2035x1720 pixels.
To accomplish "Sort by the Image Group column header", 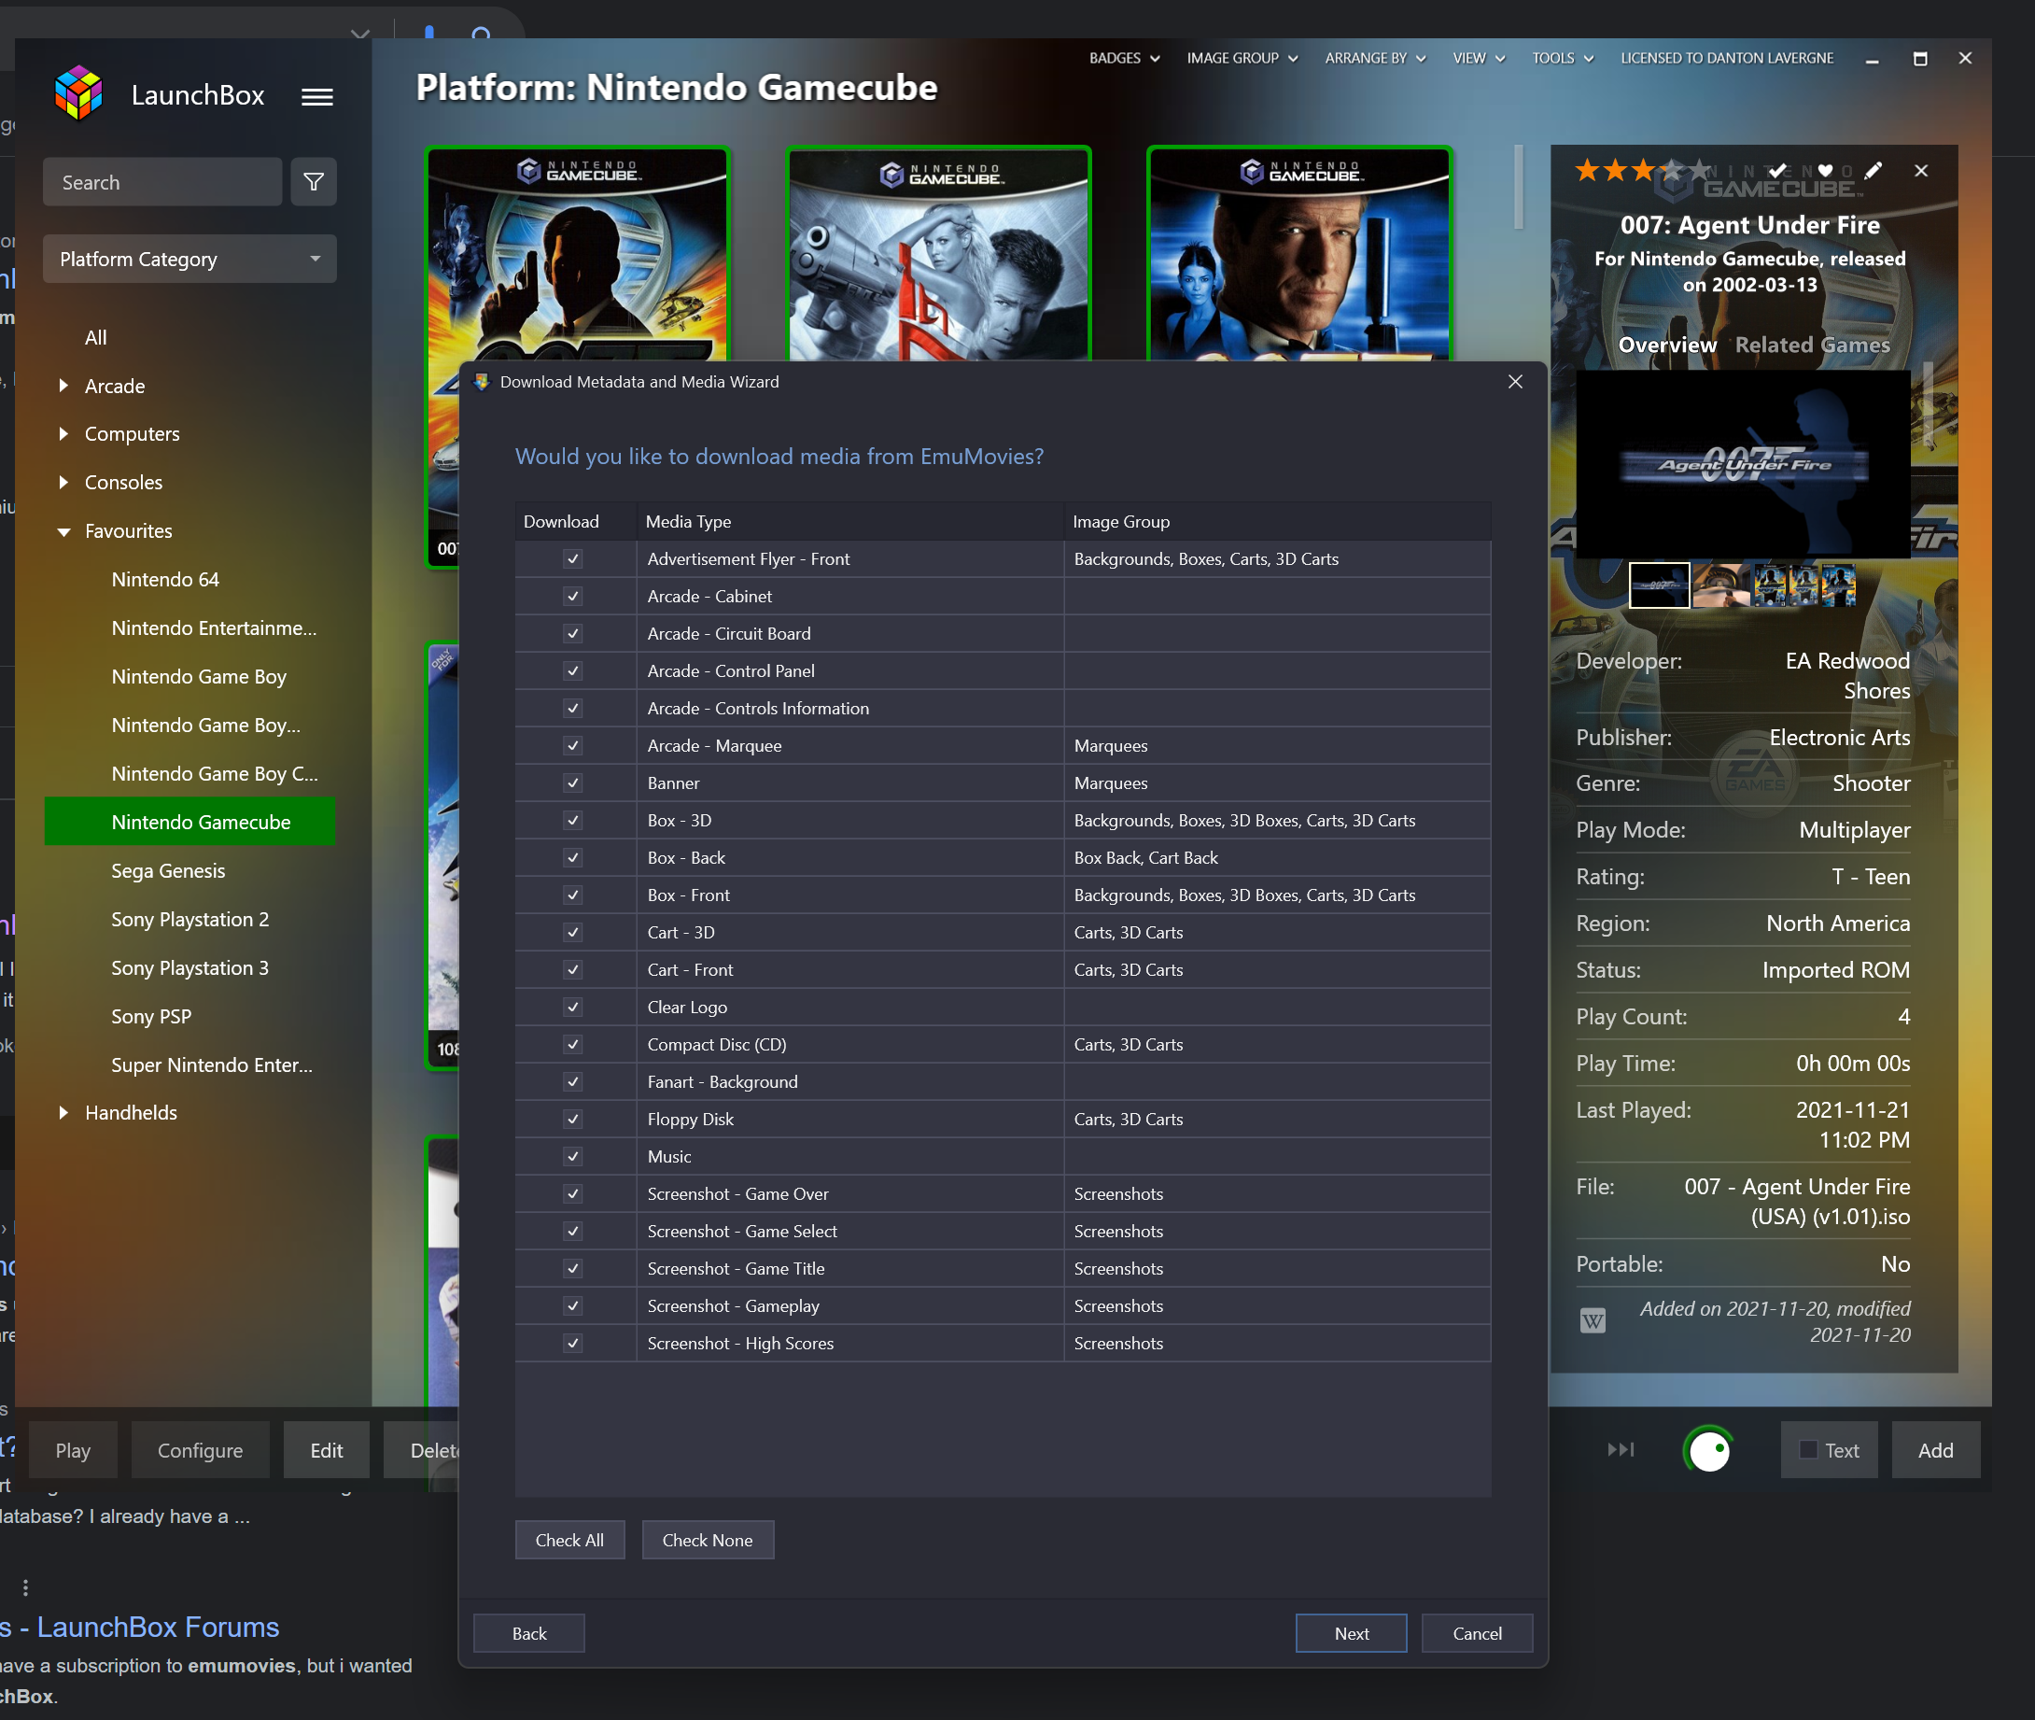I will (x=1278, y=522).
